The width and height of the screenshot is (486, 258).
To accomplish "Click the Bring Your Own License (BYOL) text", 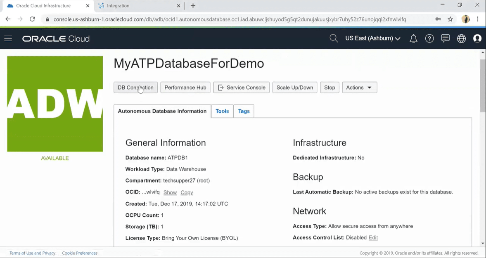I will click(x=200, y=238).
